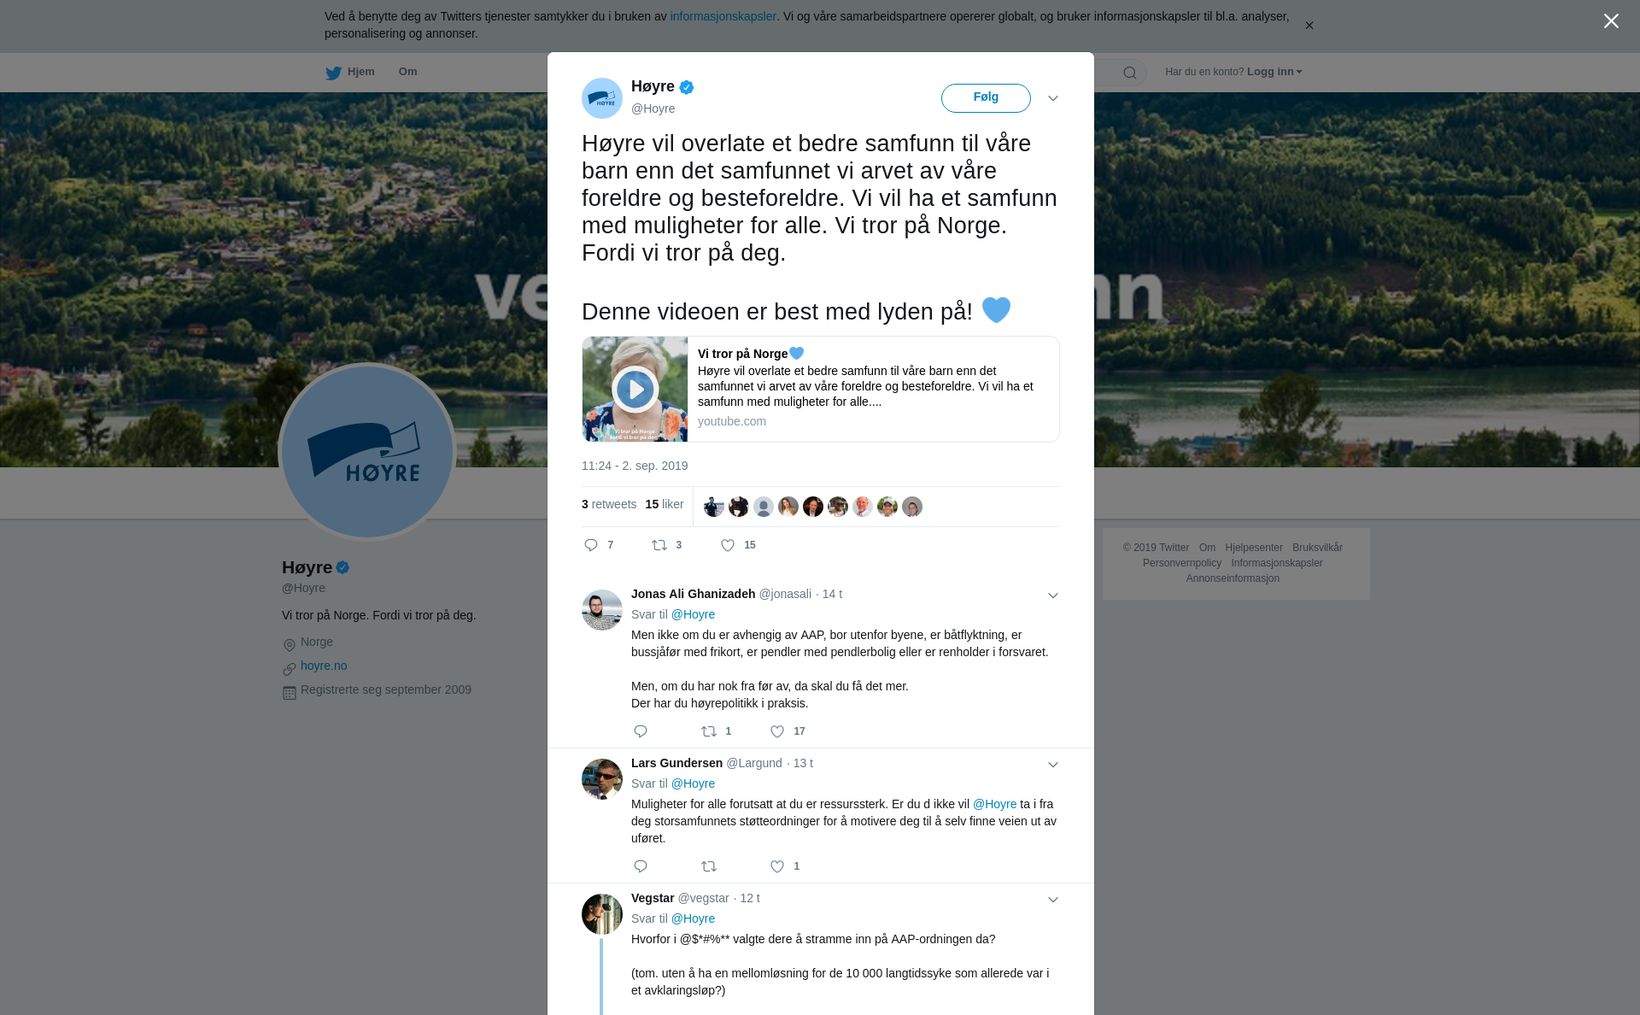Expand options on Vegstar's reply
Viewport: 1640px width, 1015px height.
(1053, 900)
